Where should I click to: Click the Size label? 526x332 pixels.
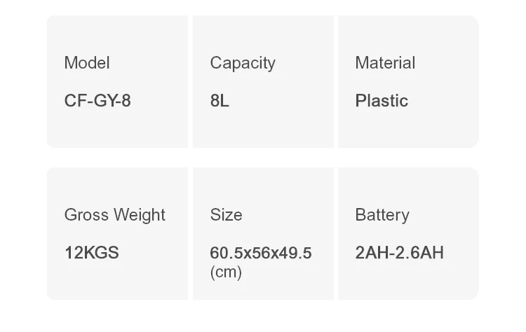[x=226, y=215]
